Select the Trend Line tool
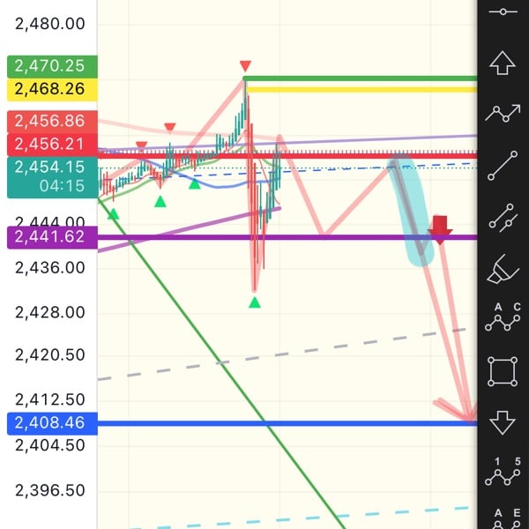 503,165
